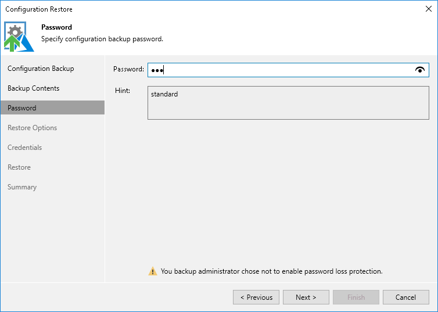Select the Backup Contents step

click(x=34, y=88)
